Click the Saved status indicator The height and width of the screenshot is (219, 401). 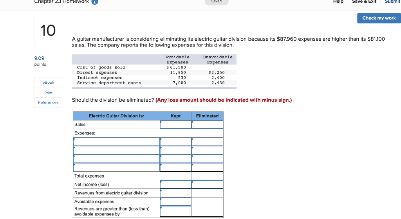click(x=216, y=2)
